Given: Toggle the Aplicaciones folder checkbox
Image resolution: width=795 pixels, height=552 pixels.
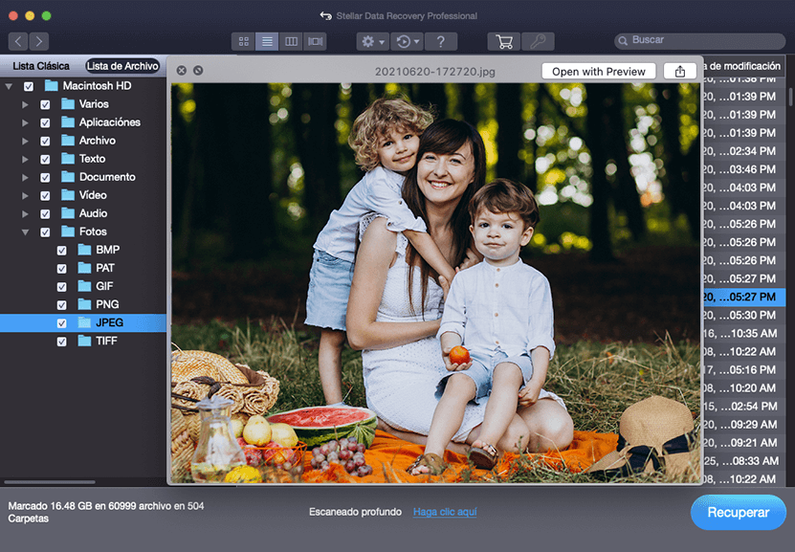Looking at the screenshot, I should [45, 122].
